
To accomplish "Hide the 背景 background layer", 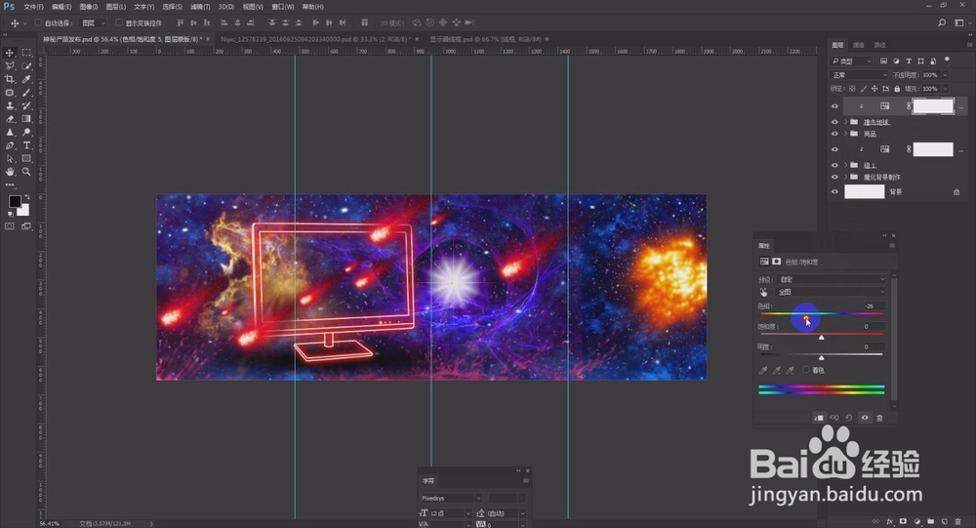I will (834, 191).
